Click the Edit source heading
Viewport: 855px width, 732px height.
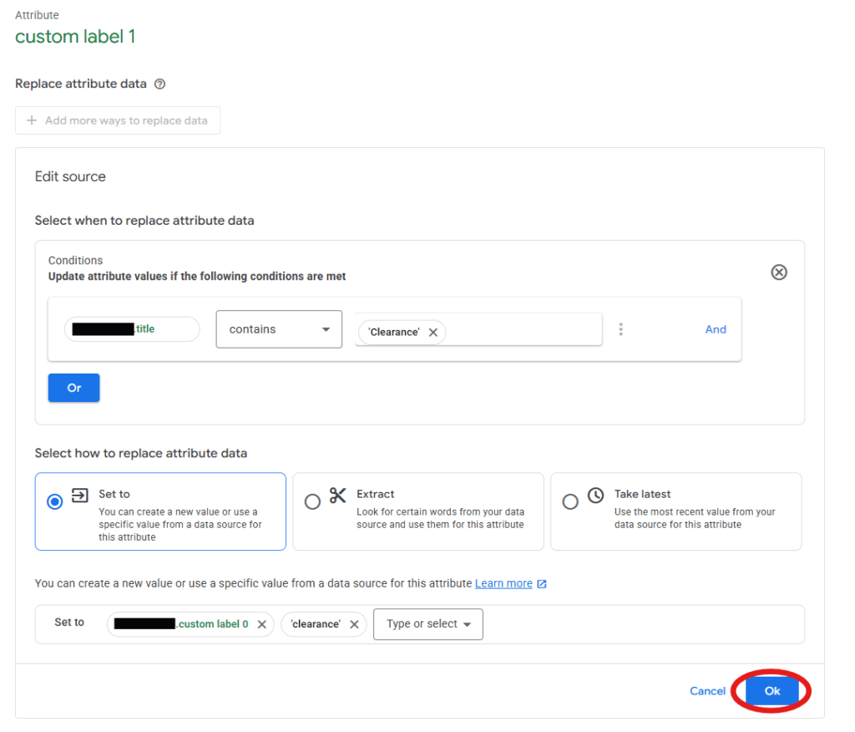tap(70, 176)
